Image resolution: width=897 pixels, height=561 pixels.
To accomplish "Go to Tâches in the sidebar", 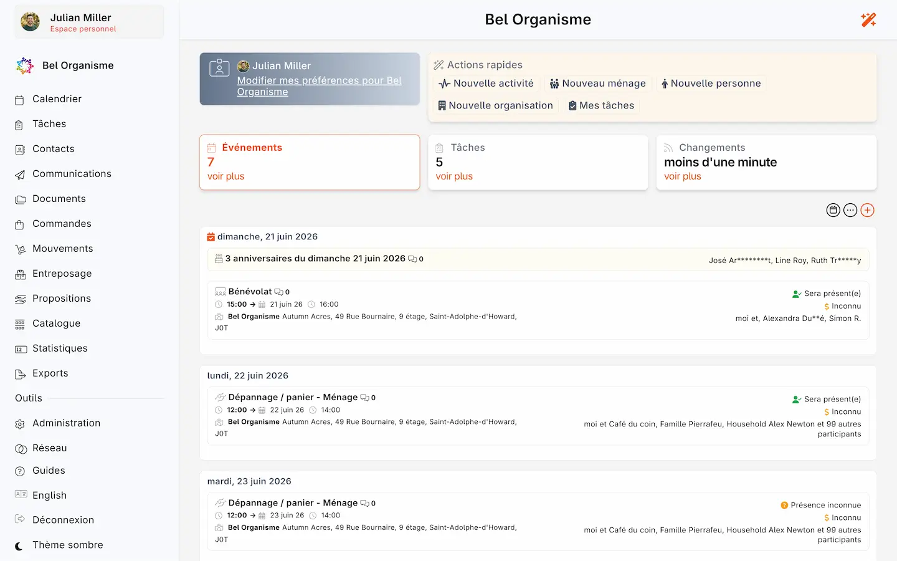I will [x=49, y=124].
